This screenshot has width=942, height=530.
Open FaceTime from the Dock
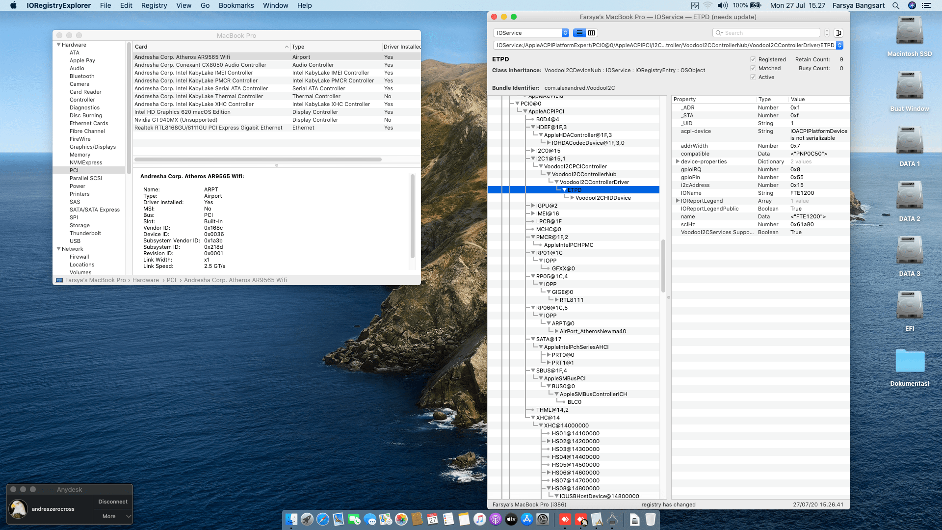coord(354,519)
